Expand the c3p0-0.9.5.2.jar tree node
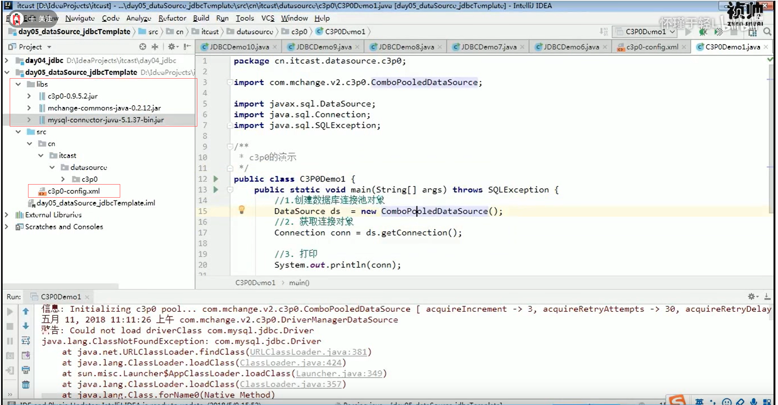 coord(29,96)
